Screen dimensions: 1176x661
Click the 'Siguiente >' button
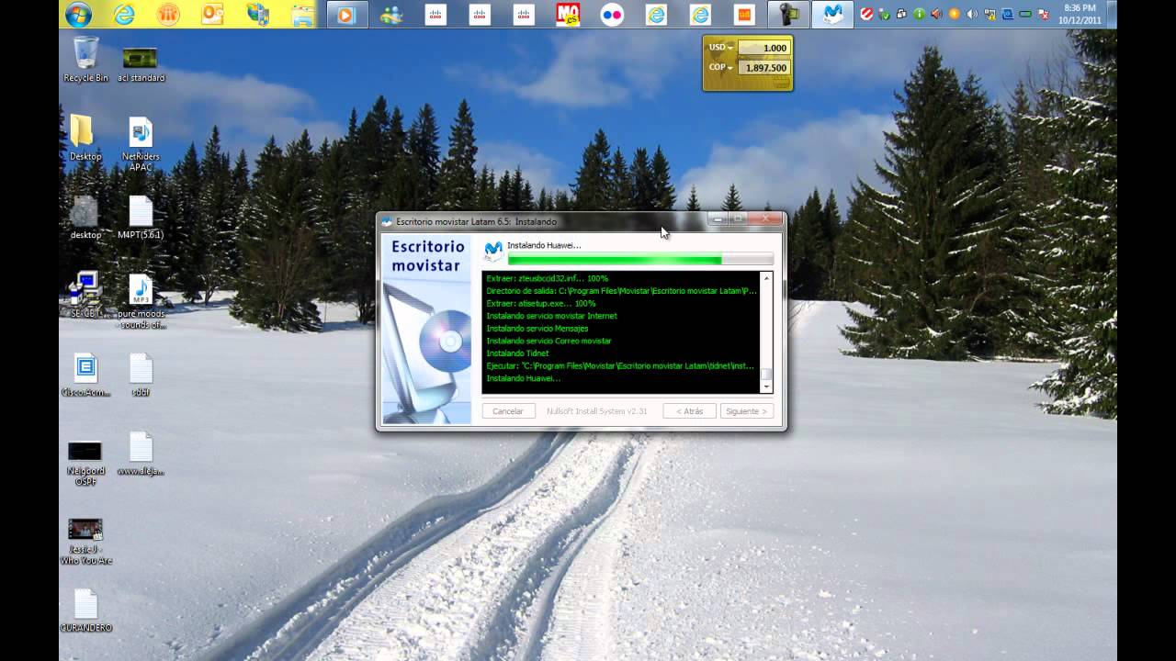tap(746, 411)
